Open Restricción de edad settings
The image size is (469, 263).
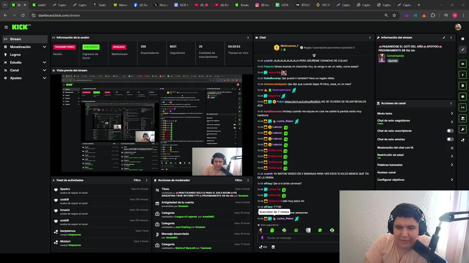[415, 156]
